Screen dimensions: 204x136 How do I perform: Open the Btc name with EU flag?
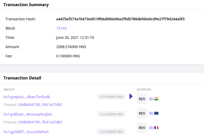click(154, 113)
